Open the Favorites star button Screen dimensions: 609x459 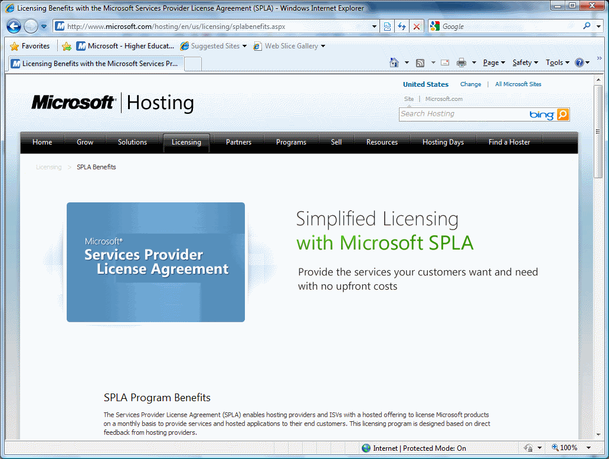point(30,46)
